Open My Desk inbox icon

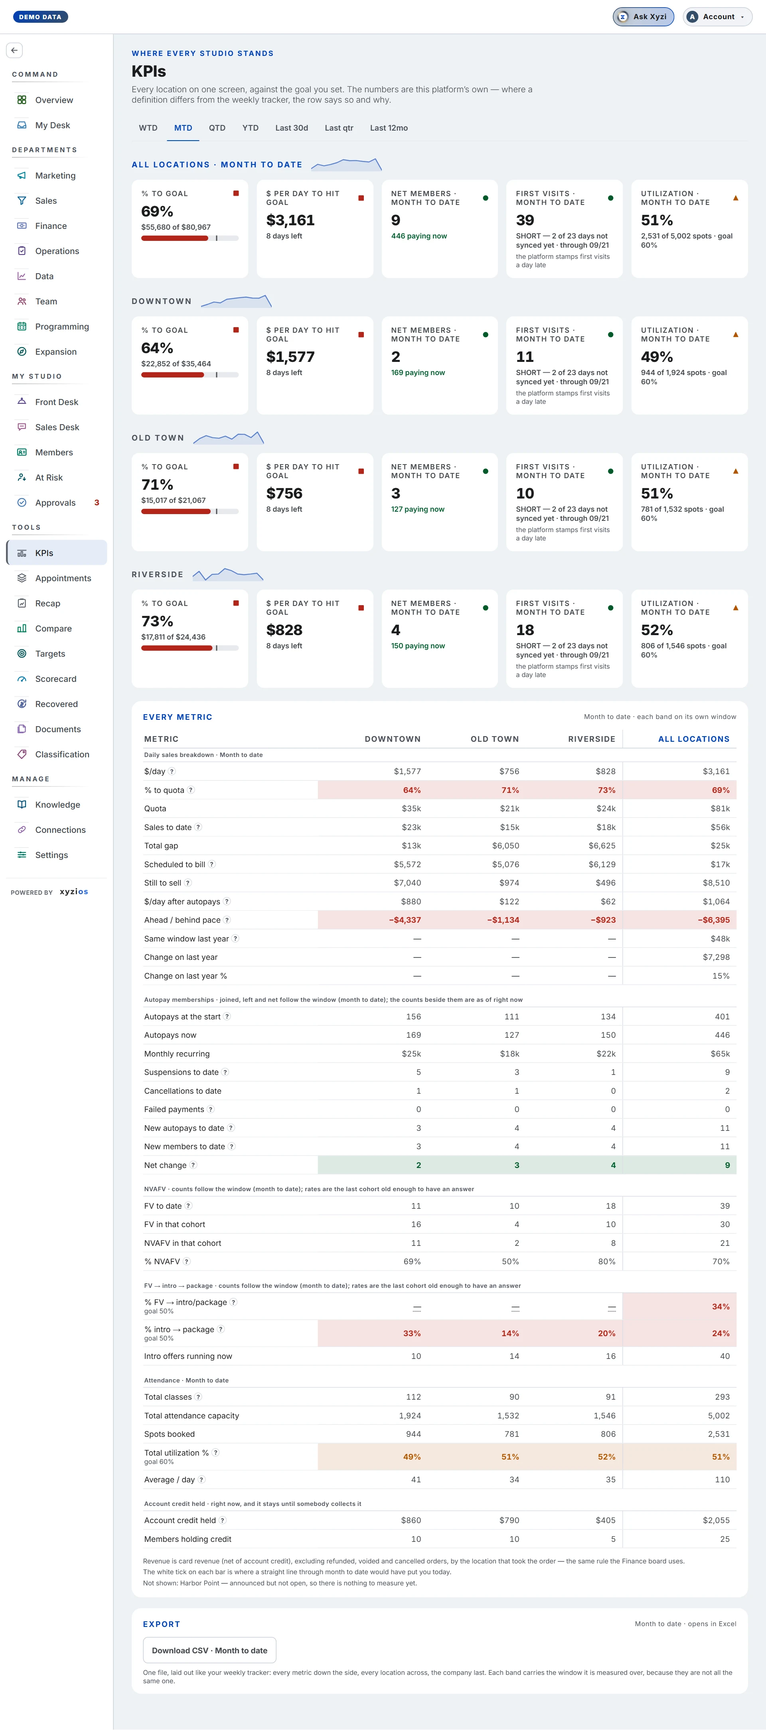22,125
